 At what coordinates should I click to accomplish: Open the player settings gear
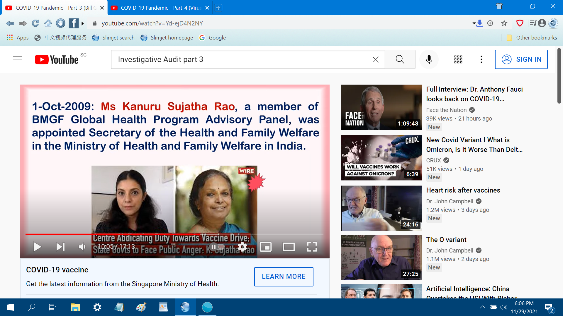[242, 247]
